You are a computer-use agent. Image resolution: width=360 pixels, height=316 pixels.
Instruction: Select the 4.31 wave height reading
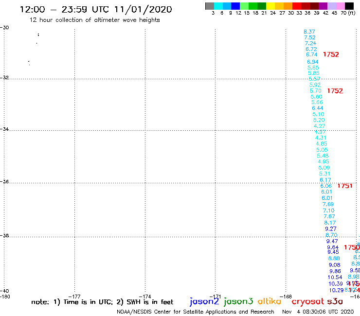coord(321,138)
